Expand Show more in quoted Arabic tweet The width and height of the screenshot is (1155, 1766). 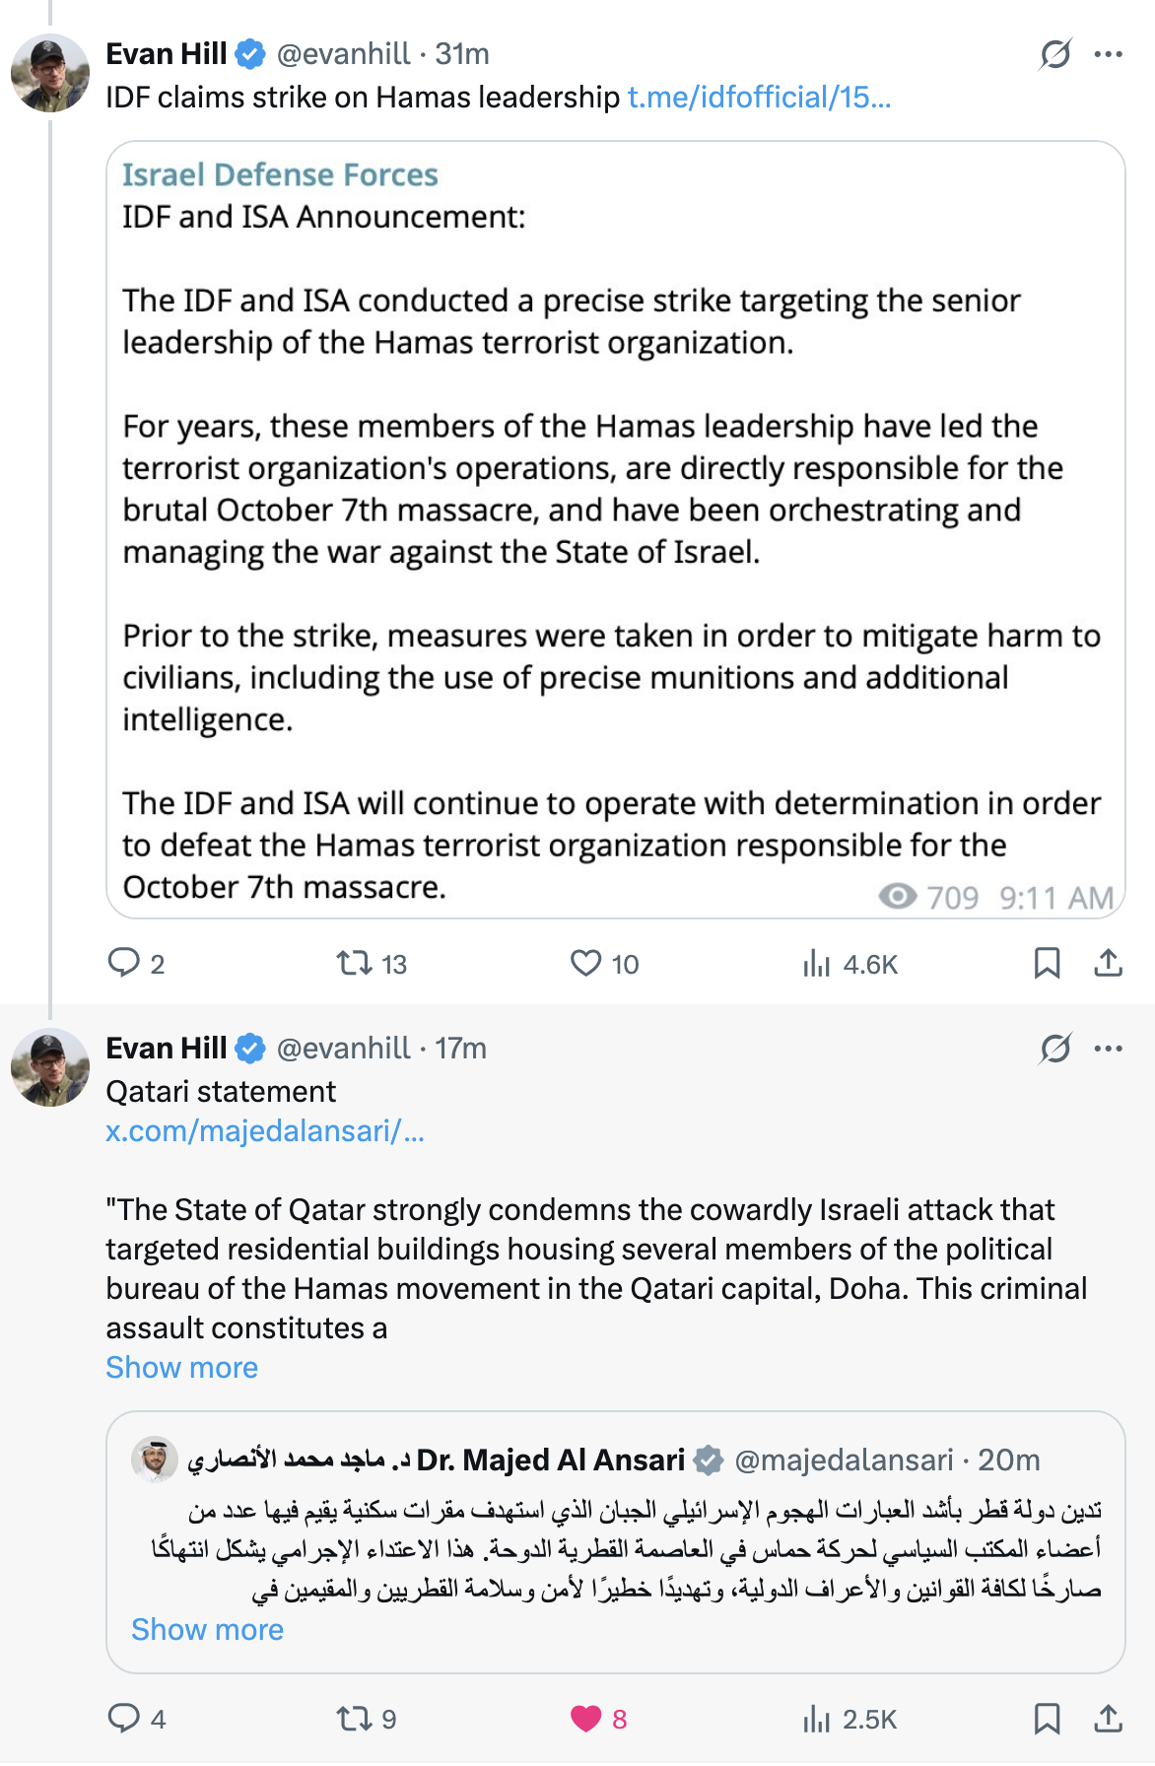208,1630
